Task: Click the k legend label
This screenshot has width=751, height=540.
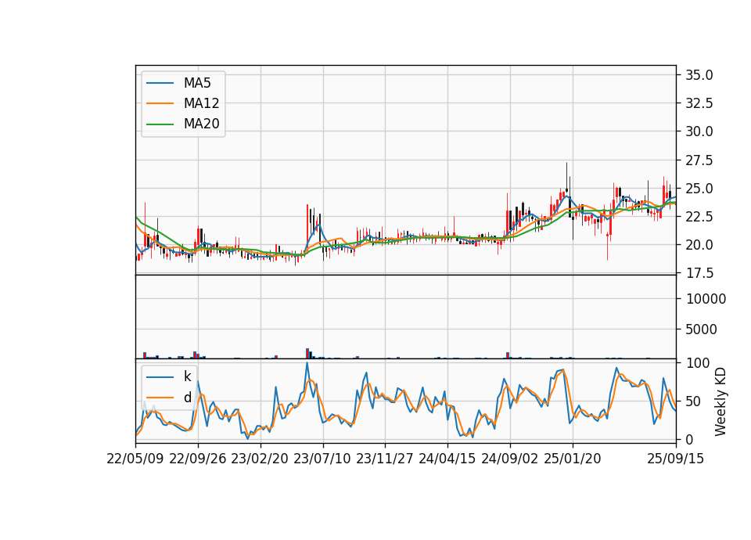Action: pyautogui.click(x=187, y=376)
